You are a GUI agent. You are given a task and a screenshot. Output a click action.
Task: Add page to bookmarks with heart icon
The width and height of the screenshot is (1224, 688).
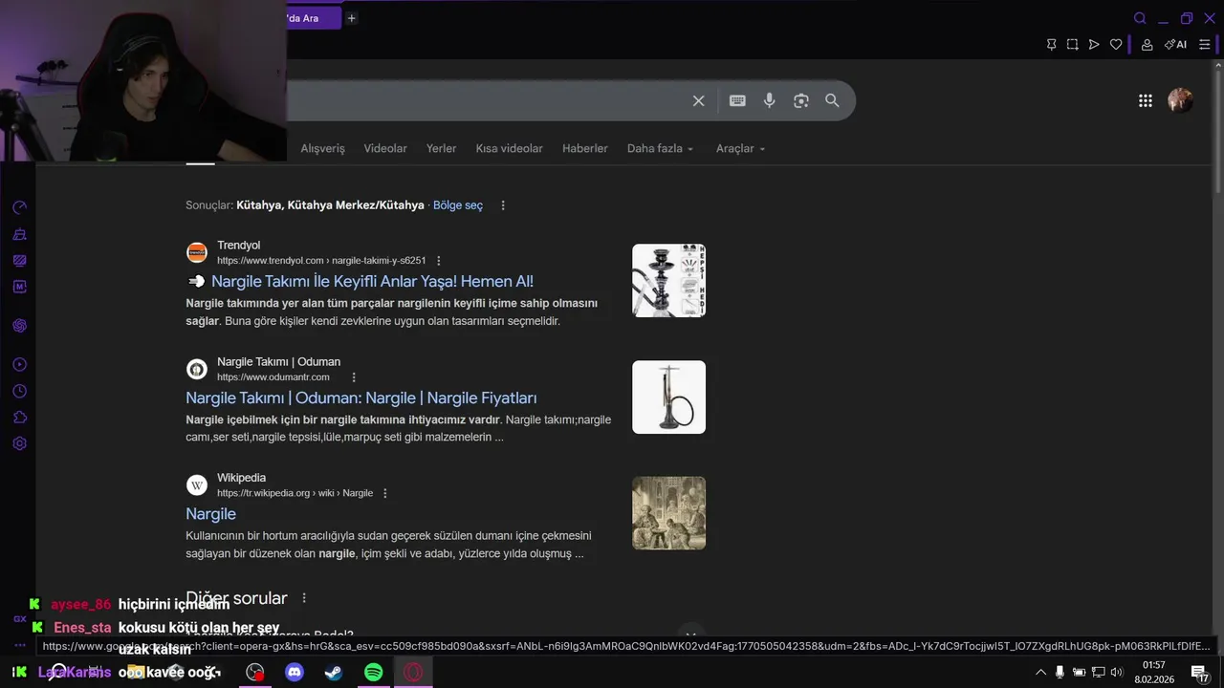pyautogui.click(x=1116, y=45)
